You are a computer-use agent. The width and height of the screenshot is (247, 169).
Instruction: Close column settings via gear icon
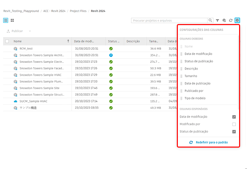pyautogui.click(x=237, y=20)
